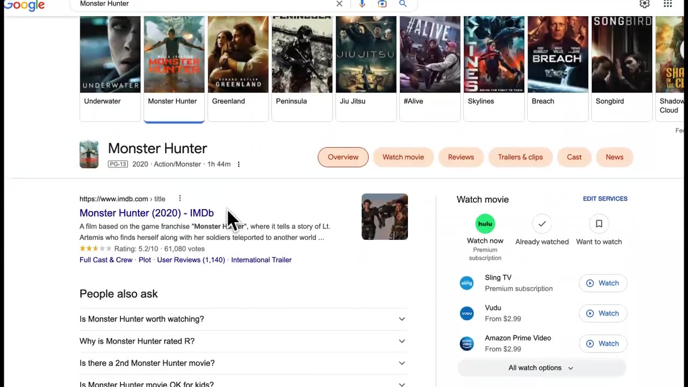688x387 pixels.
Task: Select the Greenland movie card
Action: (238, 68)
